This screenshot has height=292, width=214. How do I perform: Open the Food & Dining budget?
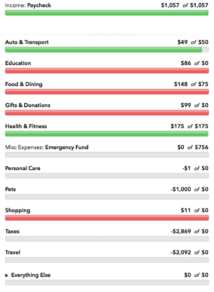pyautogui.click(x=24, y=84)
